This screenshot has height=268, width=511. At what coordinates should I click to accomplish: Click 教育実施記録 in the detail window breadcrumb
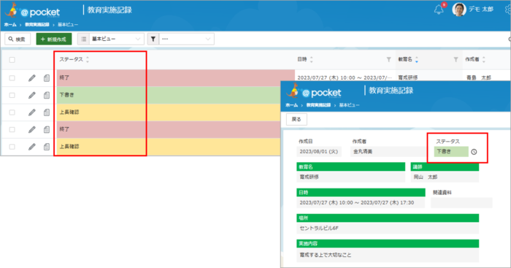tap(318, 105)
